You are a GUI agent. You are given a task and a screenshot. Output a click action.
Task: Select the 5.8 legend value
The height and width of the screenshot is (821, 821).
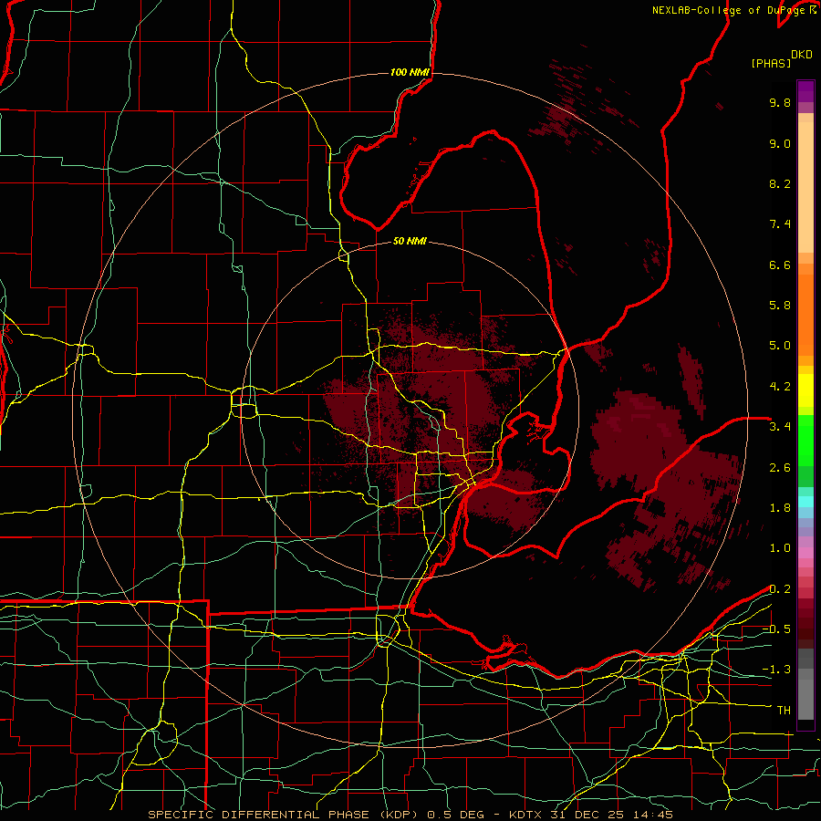[x=780, y=306]
